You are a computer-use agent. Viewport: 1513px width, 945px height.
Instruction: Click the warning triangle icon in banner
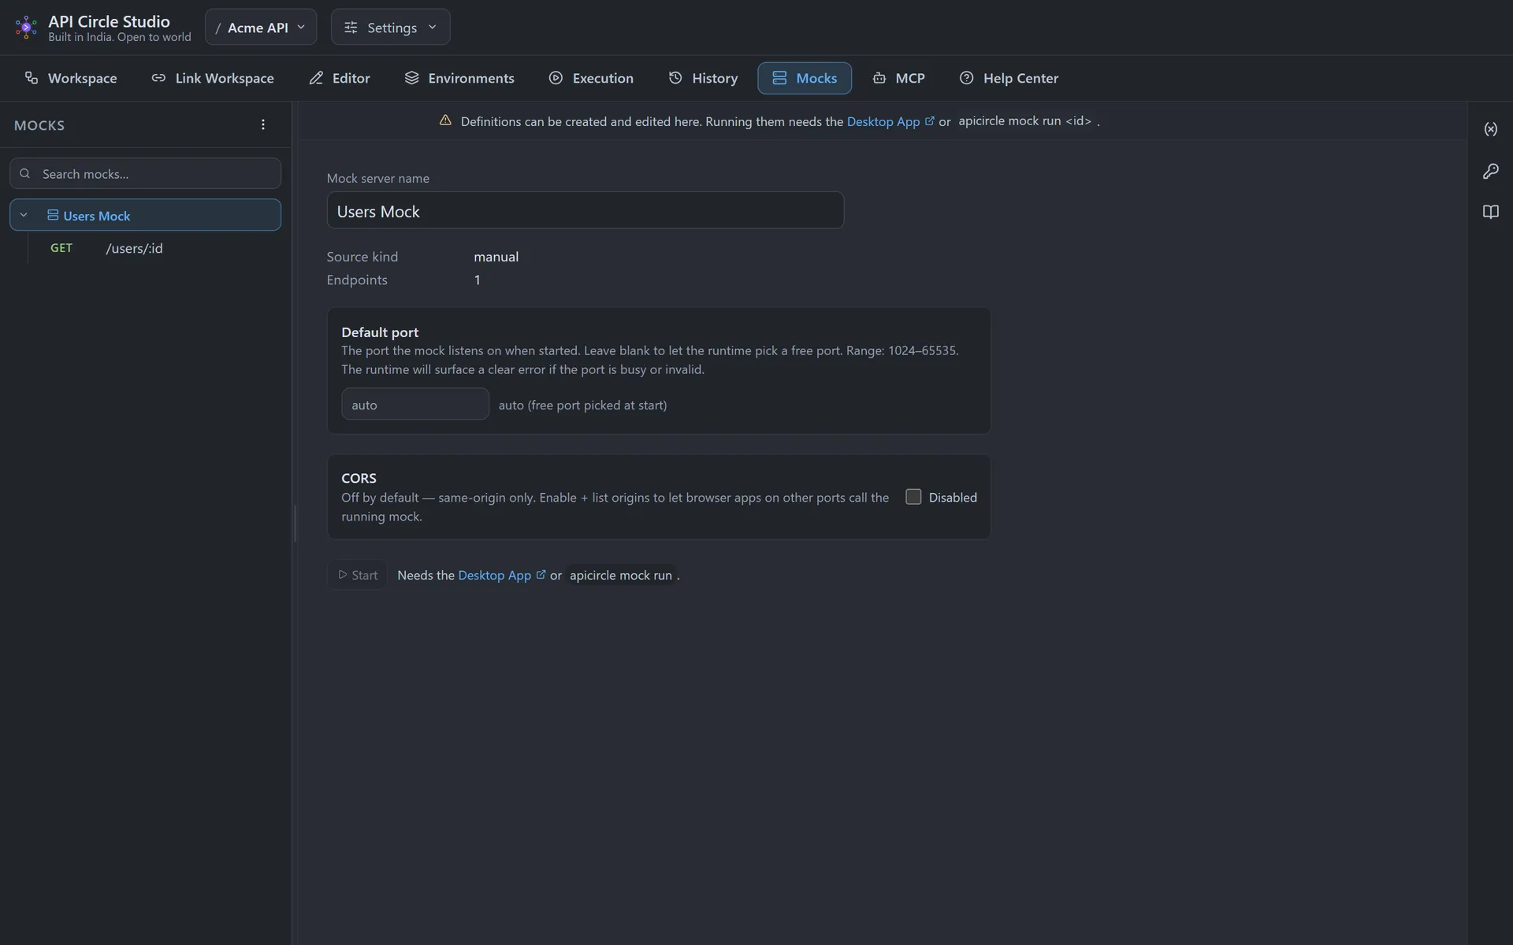point(445,120)
